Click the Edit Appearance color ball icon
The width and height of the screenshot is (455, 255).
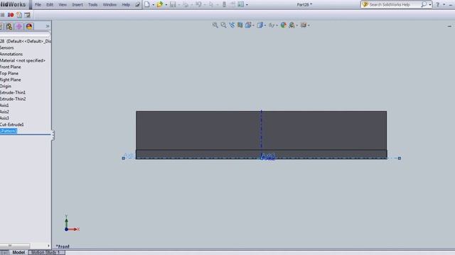coord(284,25)
